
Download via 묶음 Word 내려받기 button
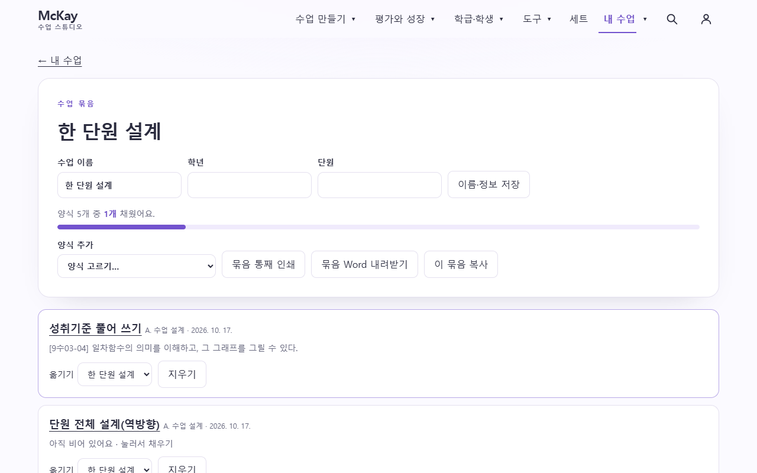[364, 264]
